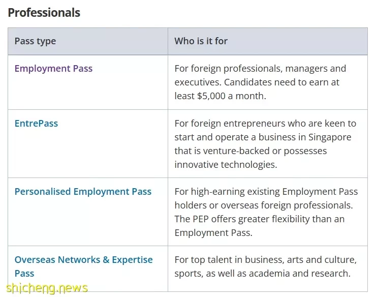Image resolution: width=375 pixels, height=297 pixels.
Task: Click the $5,000 salary amount text
Action: point(211,96)
